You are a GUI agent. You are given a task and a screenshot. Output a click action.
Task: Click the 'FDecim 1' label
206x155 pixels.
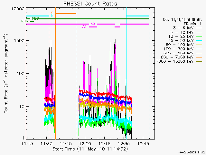pos(192,24)
